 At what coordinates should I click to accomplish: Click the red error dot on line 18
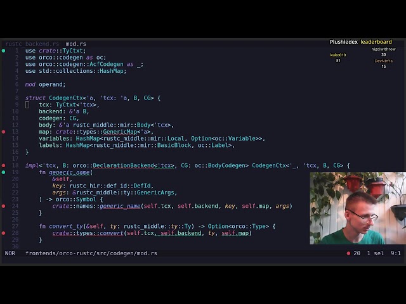tap(3, 165)
